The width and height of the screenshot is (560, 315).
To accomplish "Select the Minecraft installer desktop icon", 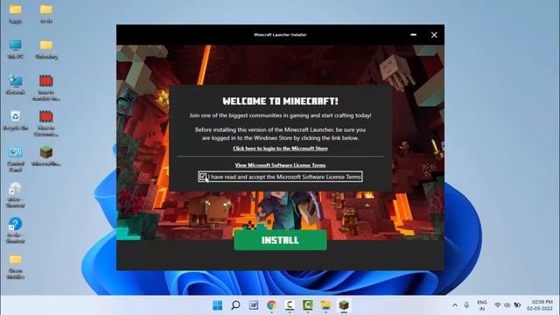I will click(x=46, y=157).
